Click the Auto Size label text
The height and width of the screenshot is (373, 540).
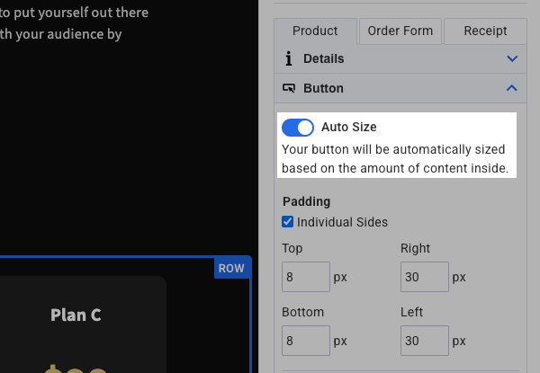pyautogui.click(x=349, y=127)
